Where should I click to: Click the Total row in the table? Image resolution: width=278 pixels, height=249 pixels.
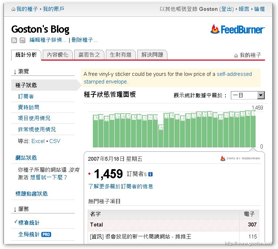(x=173, y=225)
